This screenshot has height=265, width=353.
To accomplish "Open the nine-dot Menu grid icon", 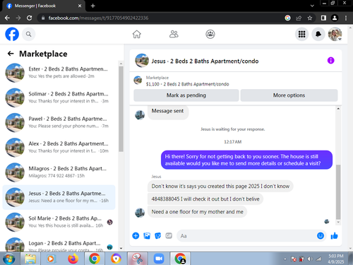I will [x=301, y=35].
